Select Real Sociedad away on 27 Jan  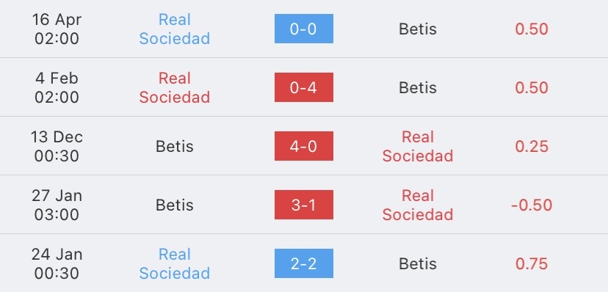pyautogui.click(x=418, y=205)
